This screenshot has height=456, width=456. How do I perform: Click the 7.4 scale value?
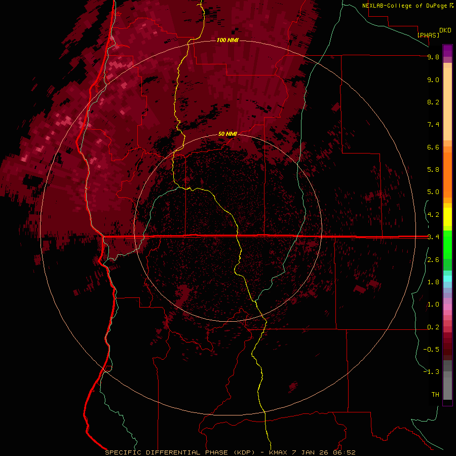433,125
